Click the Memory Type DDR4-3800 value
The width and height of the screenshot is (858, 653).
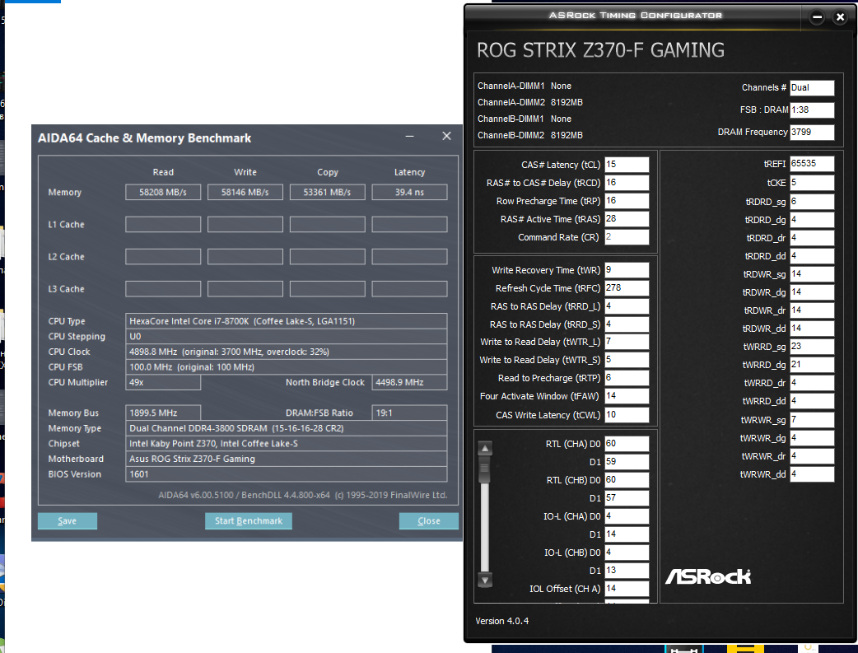click(x=287, y=428)
